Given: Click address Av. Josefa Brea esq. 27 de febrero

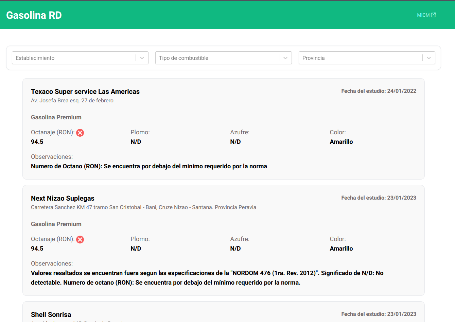Looking at the screenshot, I should coord(72,100).
